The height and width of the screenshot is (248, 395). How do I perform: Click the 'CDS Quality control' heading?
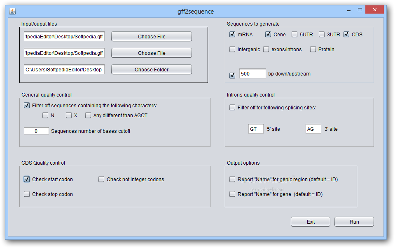point(43,163)
